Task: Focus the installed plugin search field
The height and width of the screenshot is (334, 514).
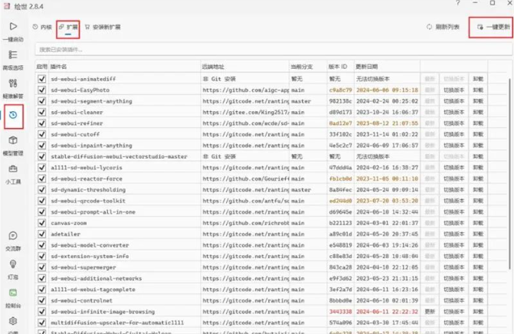Action: (273, 50)
